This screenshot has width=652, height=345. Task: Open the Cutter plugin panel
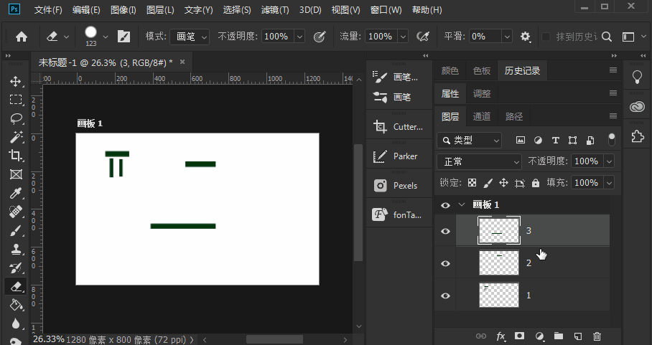coord(399,127)
